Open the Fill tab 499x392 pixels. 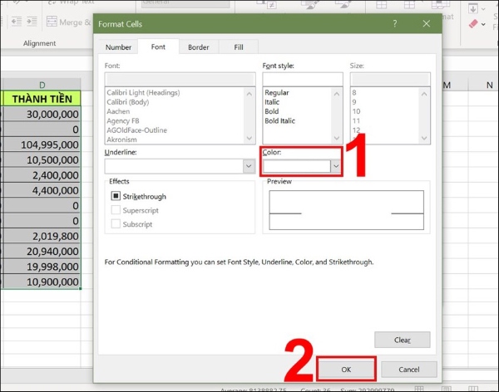coord(238,47)
